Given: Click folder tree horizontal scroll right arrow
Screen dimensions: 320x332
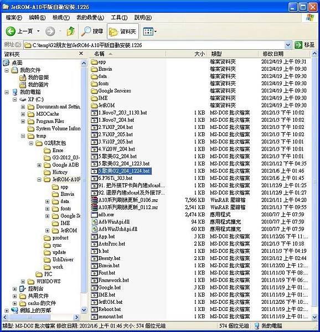Looking at the screenshot, I should pos(76,317).
